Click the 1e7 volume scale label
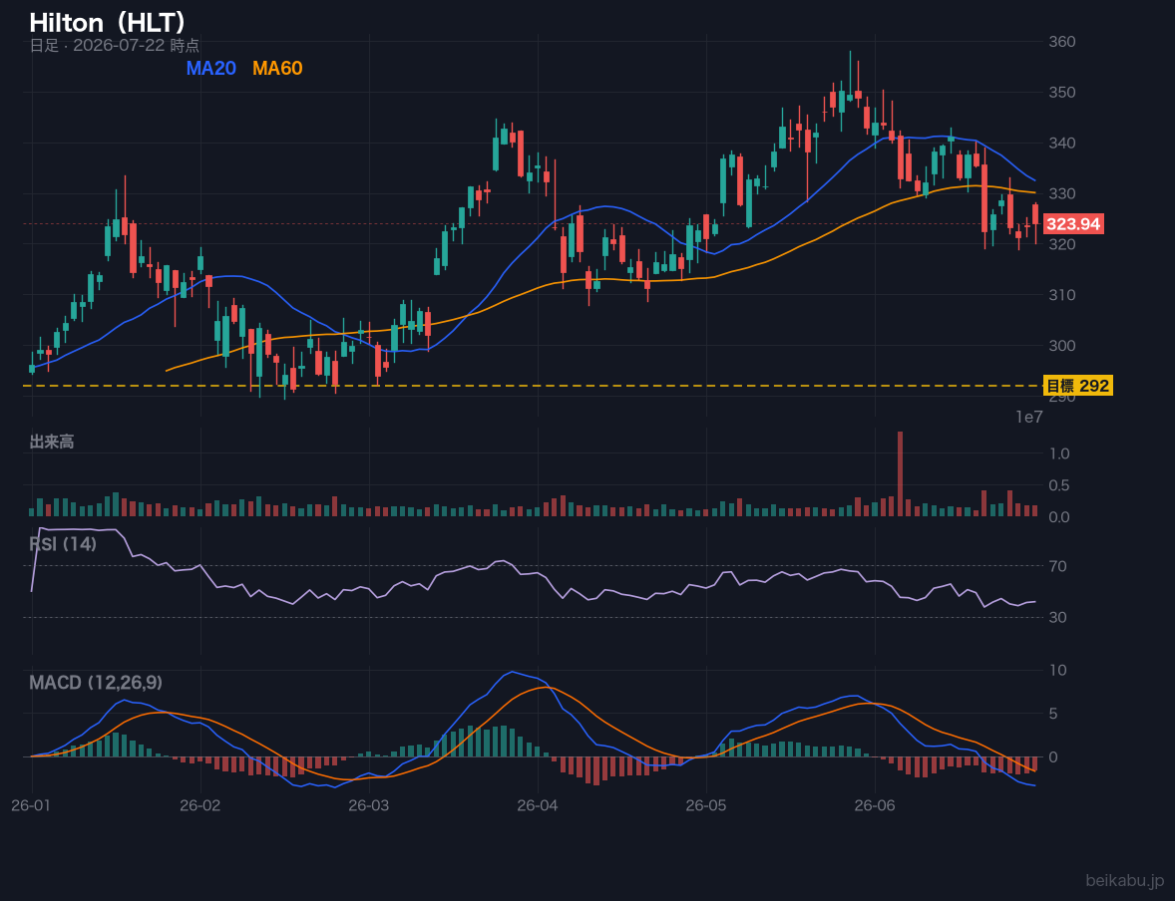1175x901 pixels. pyautogui.click(x=1029, y=418)
